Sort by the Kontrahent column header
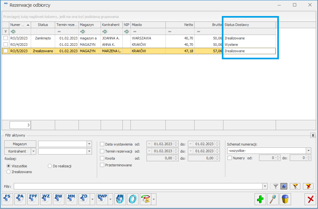Screen dimensions: 318x209 tap(112, 25)
